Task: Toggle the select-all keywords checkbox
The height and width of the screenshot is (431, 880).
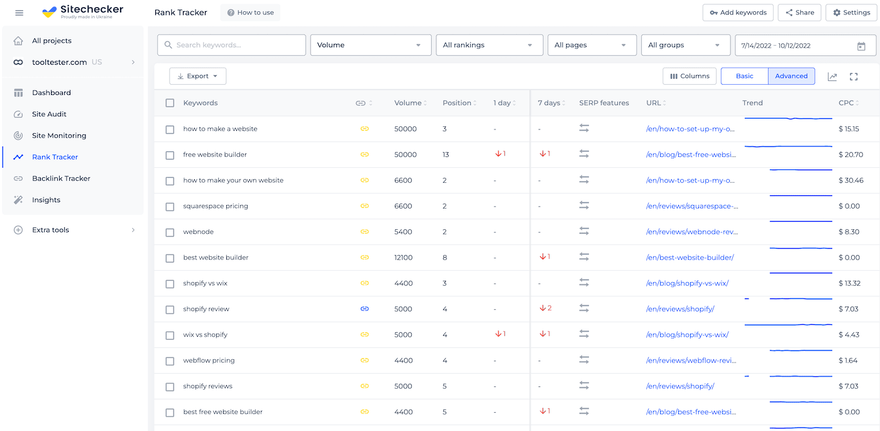Action: coord(170,103)
